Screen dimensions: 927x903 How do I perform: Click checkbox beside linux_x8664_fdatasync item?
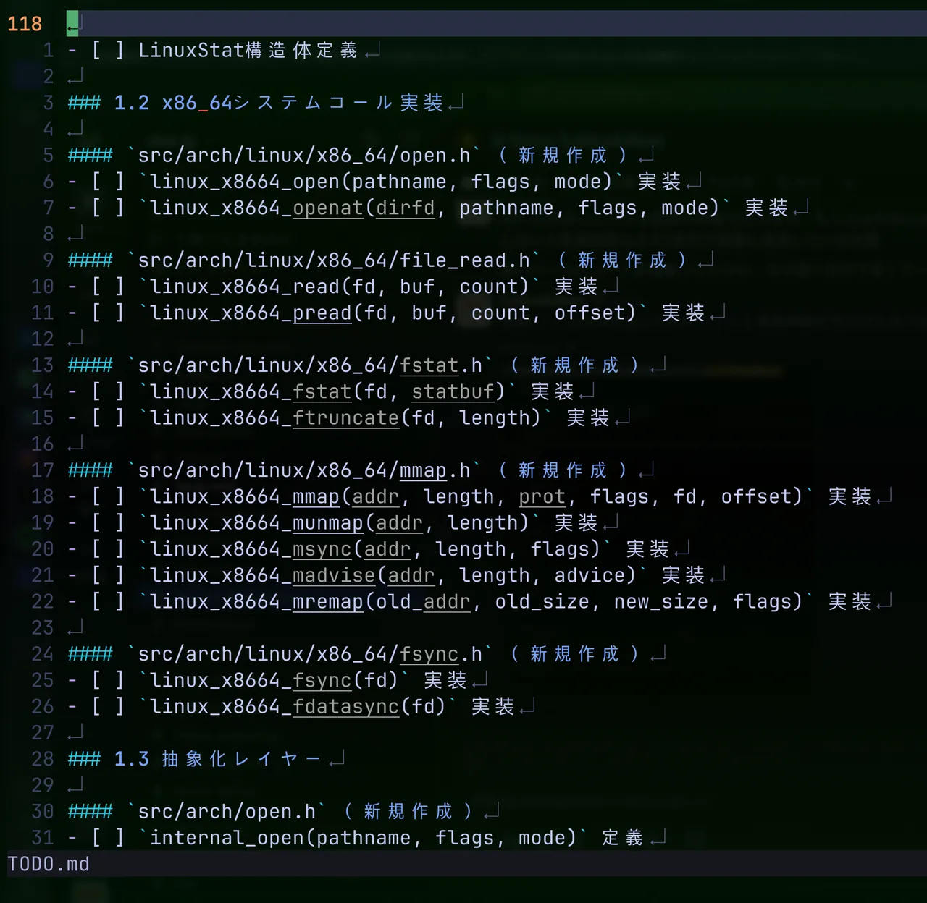(107, 706)
